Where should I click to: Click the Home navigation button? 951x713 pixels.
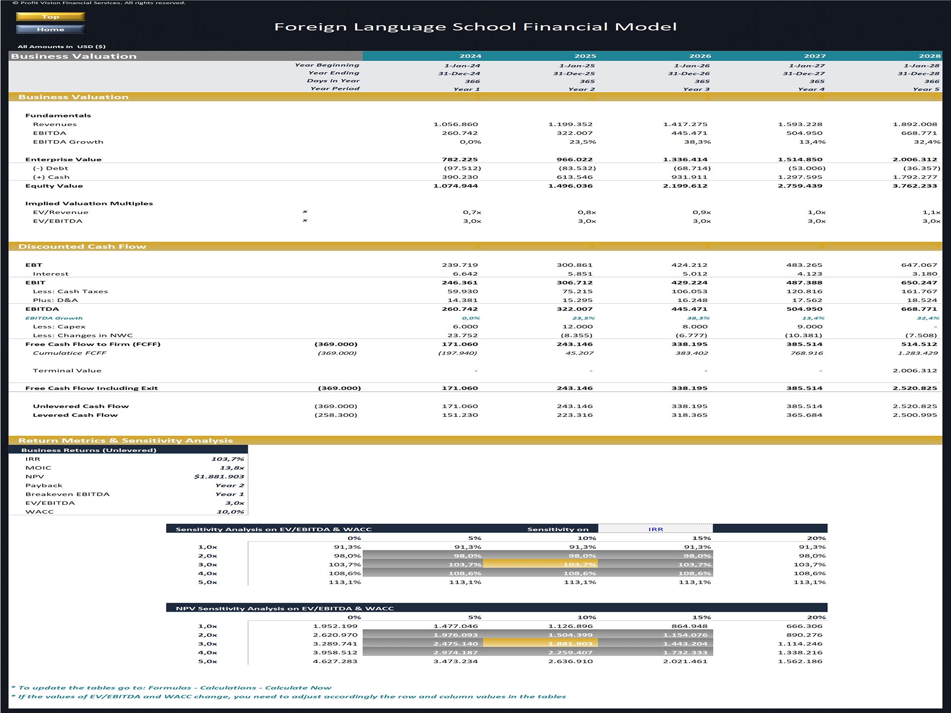pos(50,29)
